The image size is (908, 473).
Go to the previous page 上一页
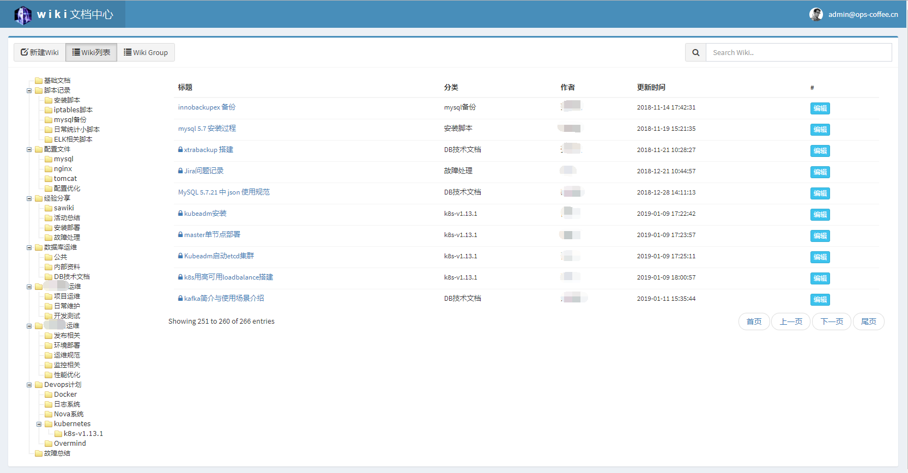(791, 322)
